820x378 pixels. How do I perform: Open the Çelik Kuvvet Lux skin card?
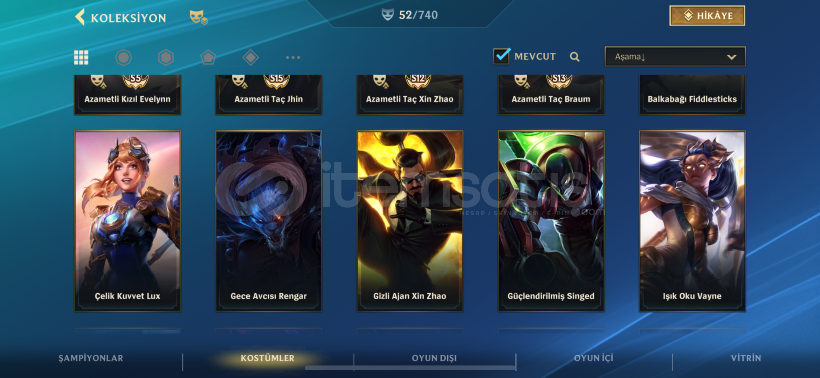(128, 221)
